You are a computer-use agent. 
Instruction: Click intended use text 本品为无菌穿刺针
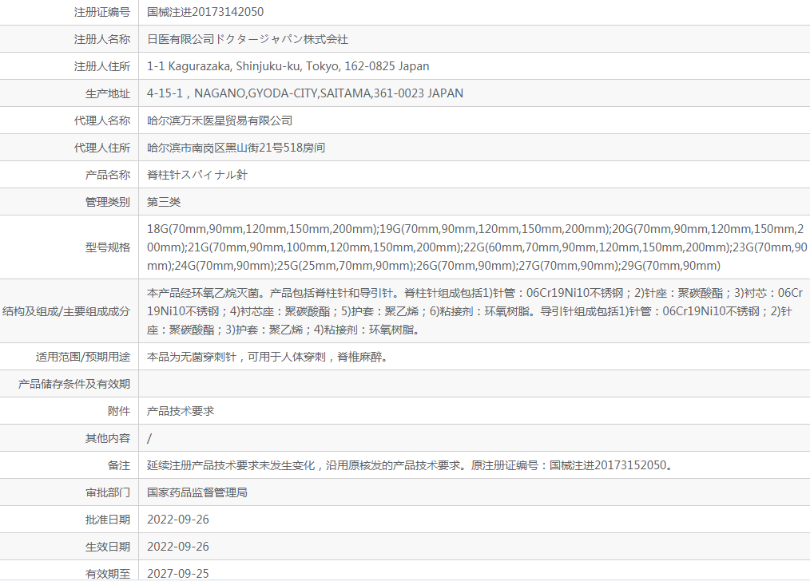click(x=267, y=357)
